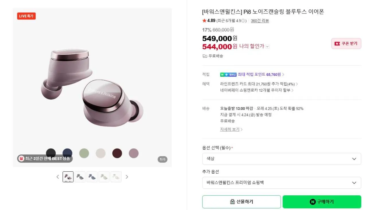
Task: Open the 360건 리뷰 link
Action: [x=260, y=21]
